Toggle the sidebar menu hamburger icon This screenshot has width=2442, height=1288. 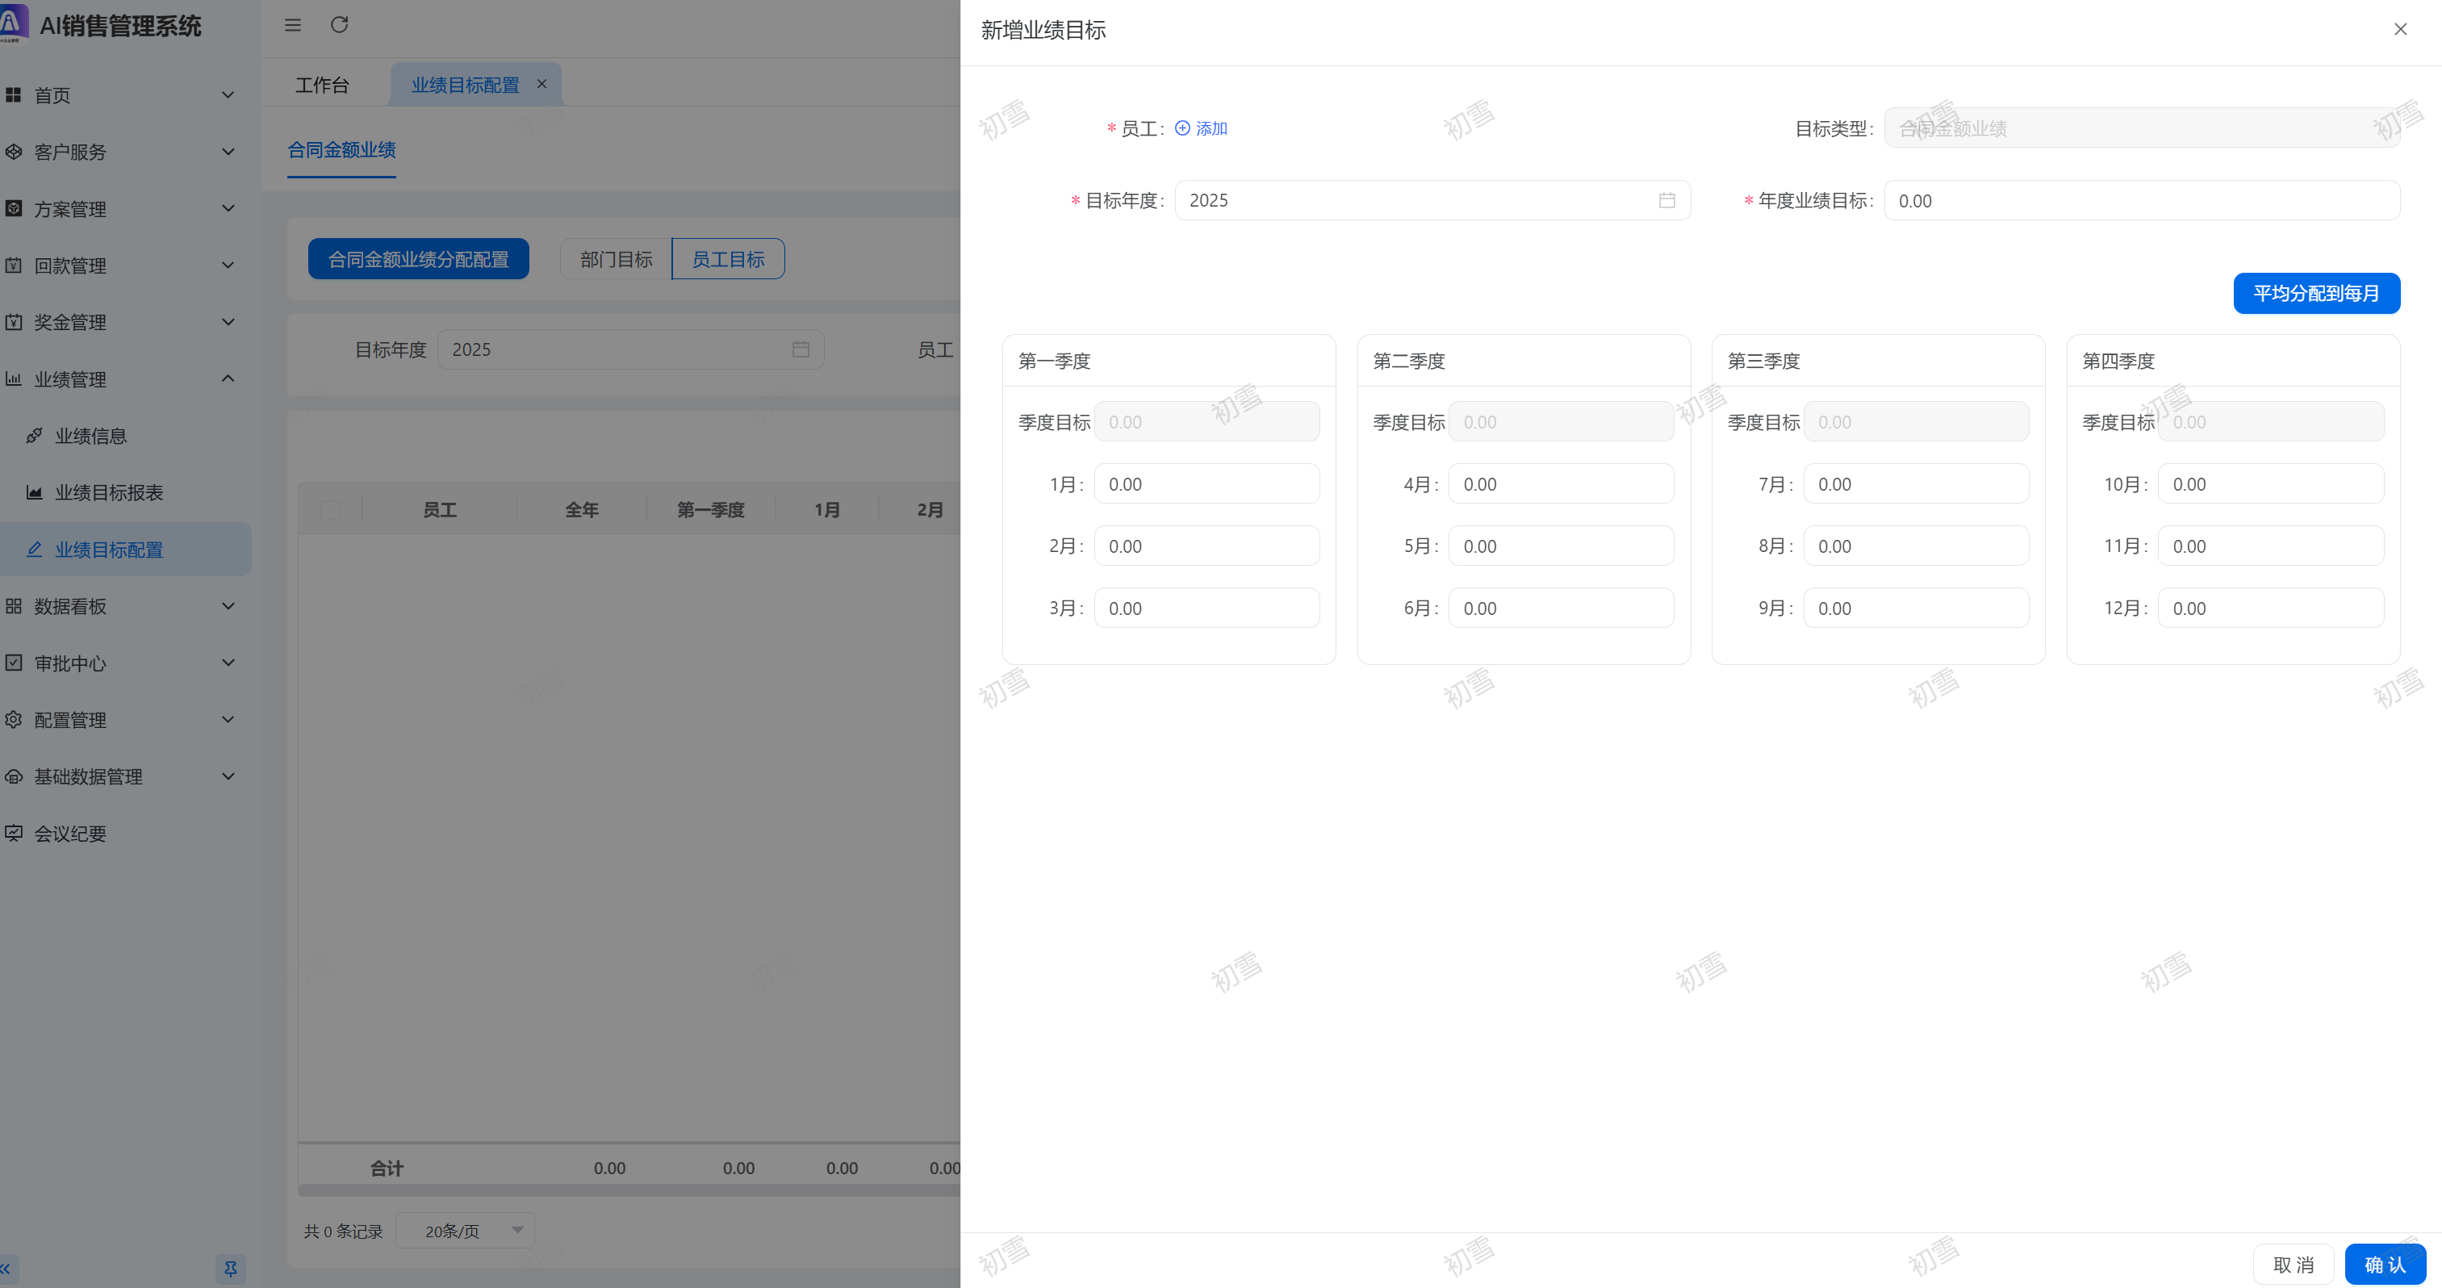293,25
